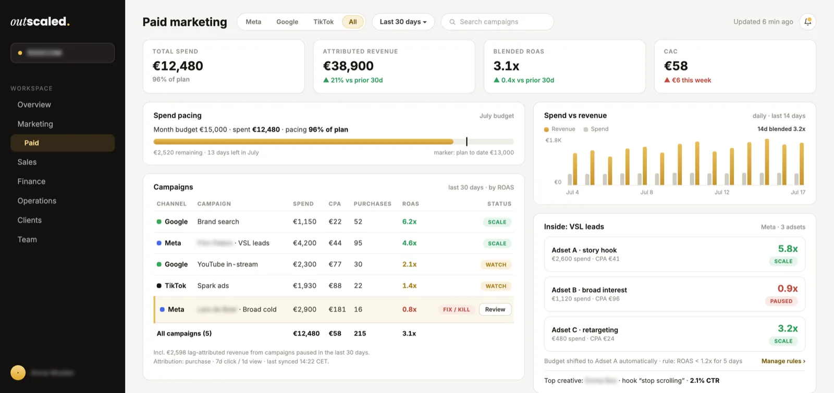The height and width of the screenshot is (393, 834).
Task: Open the workspace selector in sidebar
Action: point(63,53)
